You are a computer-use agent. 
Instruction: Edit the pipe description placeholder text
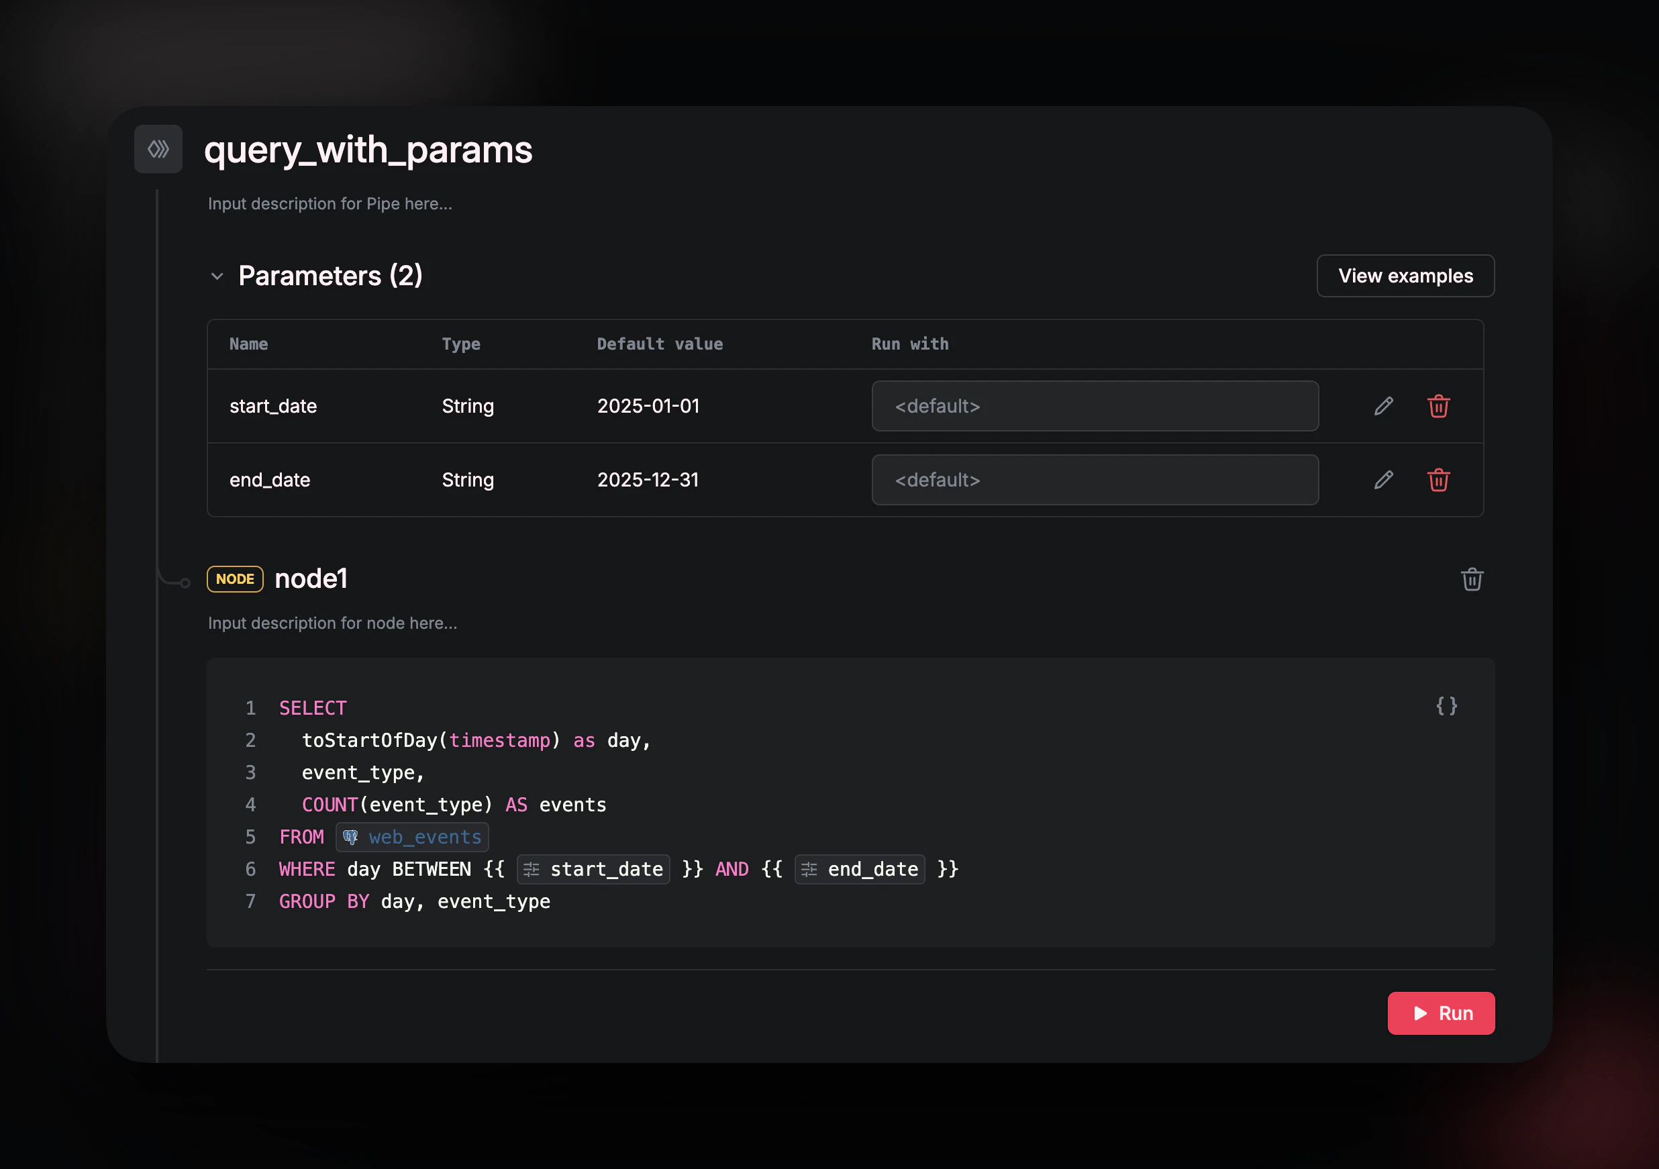click(330, 204)
